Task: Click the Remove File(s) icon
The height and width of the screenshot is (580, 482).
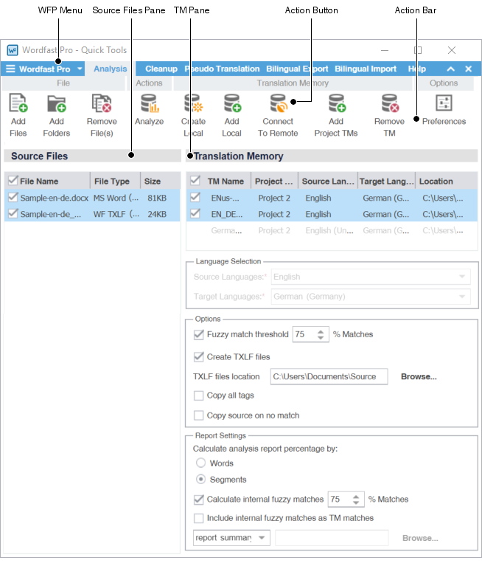Action: tap(102, 103)
